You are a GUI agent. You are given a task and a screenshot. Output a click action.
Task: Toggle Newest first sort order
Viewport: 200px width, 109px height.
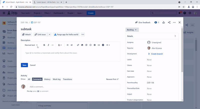tap(112, 79)
